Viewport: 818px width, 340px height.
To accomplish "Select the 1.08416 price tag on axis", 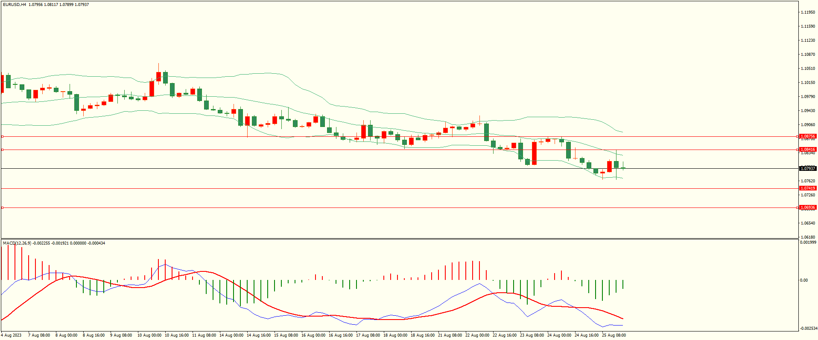I will [x=807, y=150].
